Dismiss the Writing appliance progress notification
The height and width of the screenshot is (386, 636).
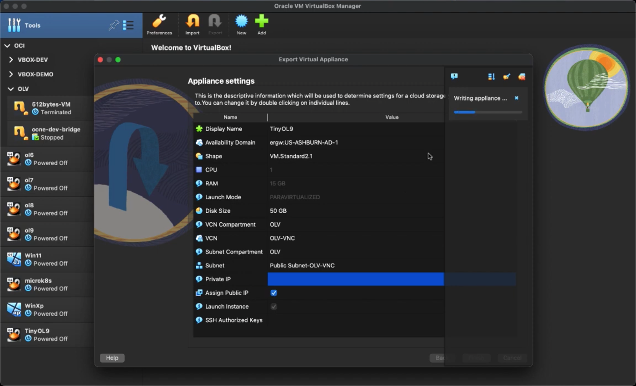(x=516, y=98)
